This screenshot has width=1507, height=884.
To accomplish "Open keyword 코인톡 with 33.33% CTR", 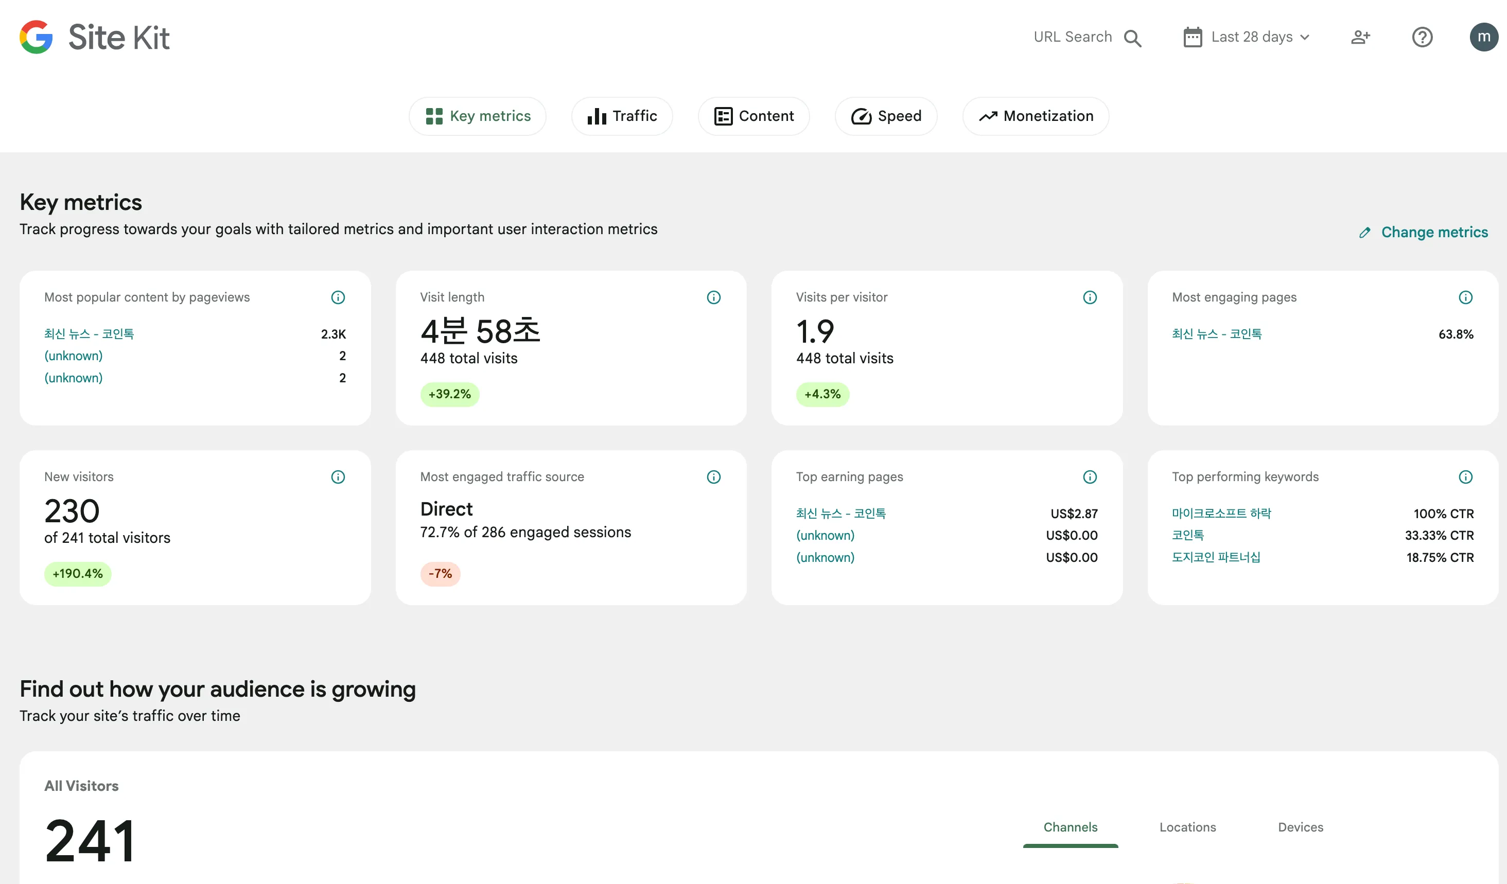I will (x=1188, y=535).
